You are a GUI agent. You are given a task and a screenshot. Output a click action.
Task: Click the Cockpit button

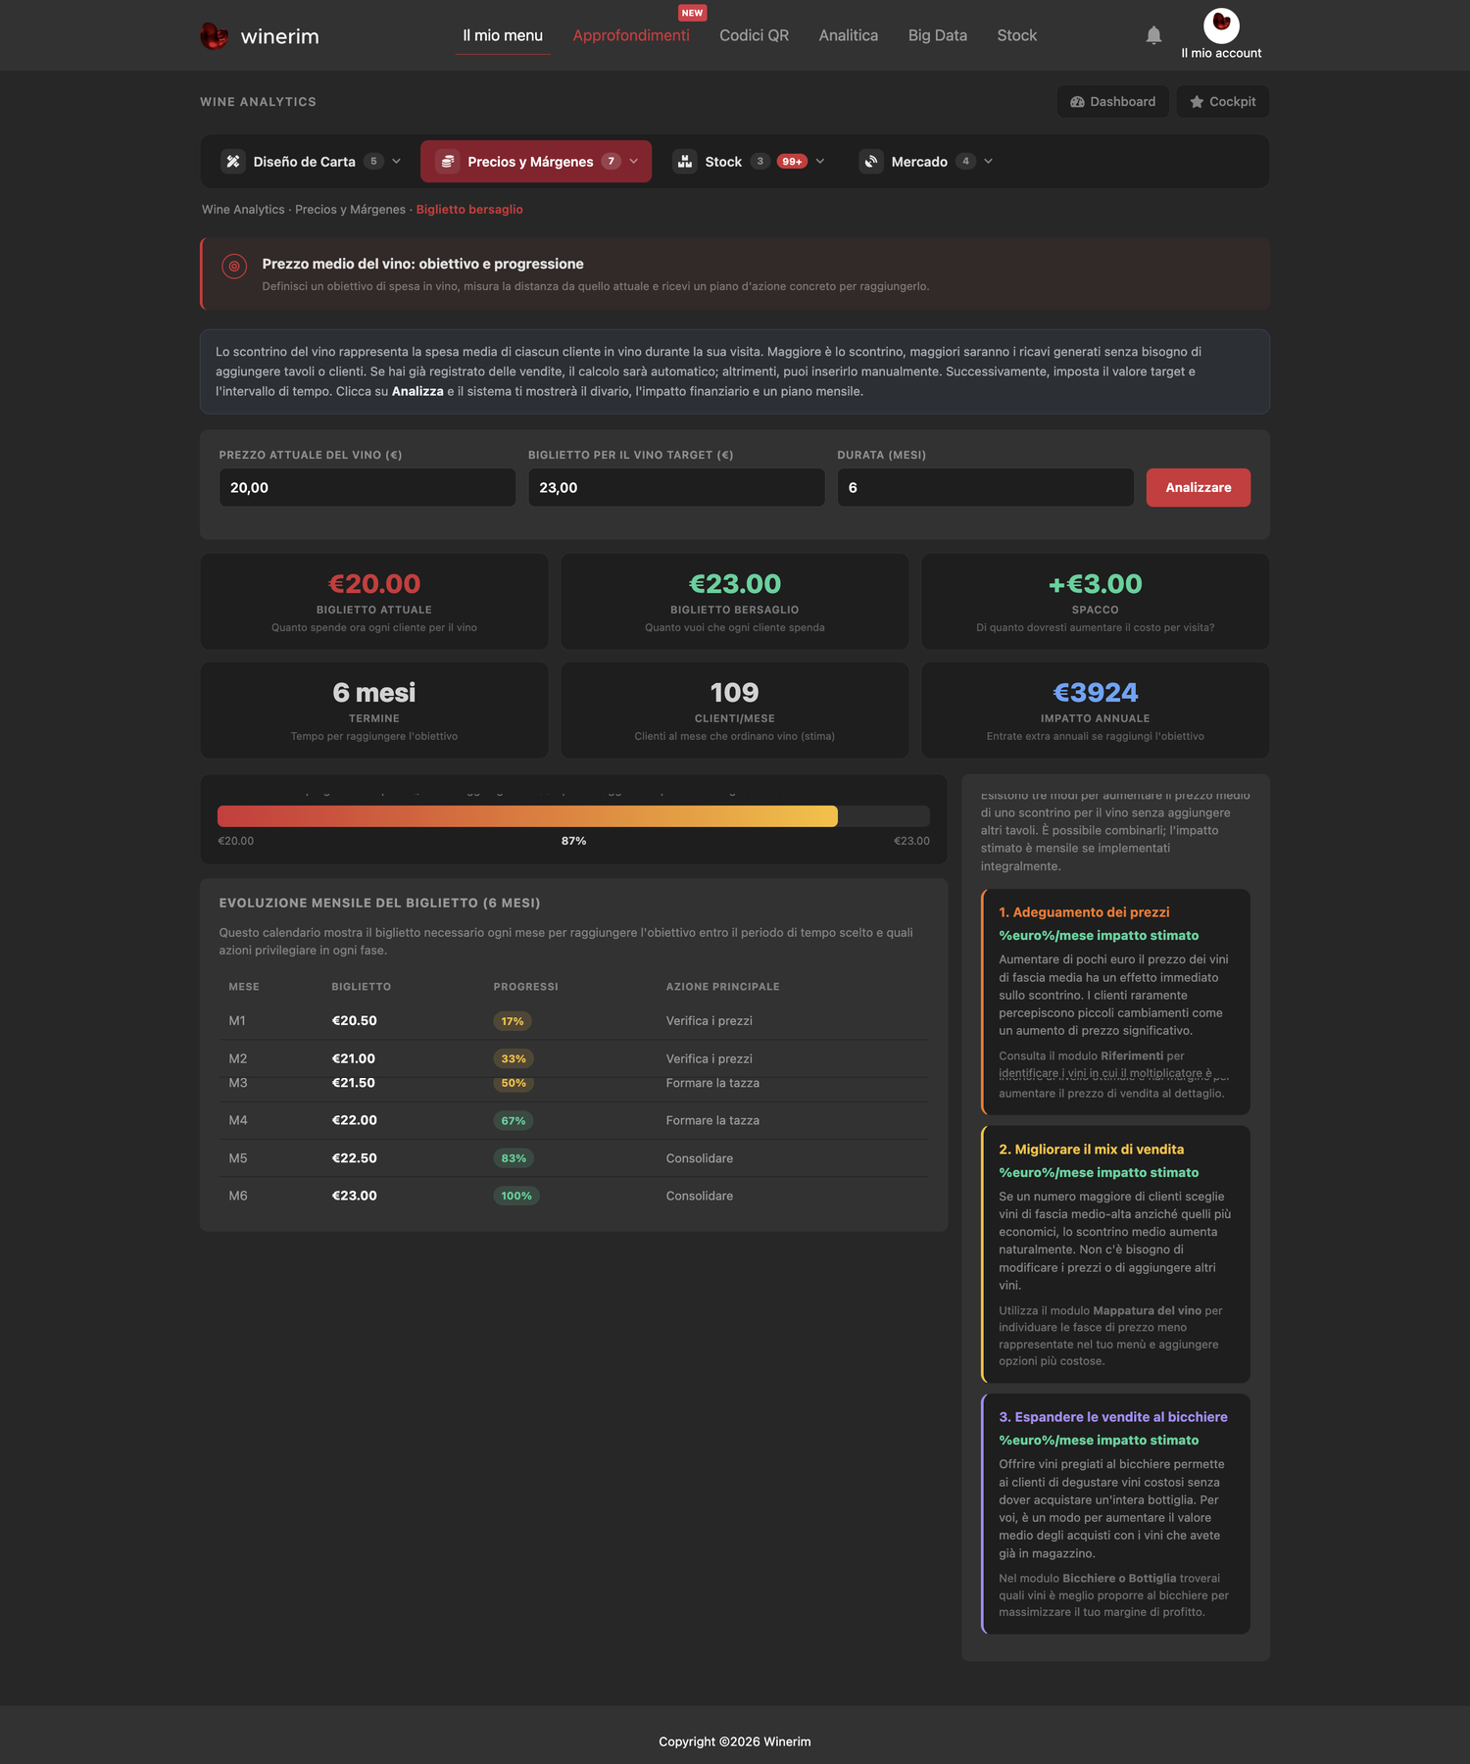click(1222, 102)
